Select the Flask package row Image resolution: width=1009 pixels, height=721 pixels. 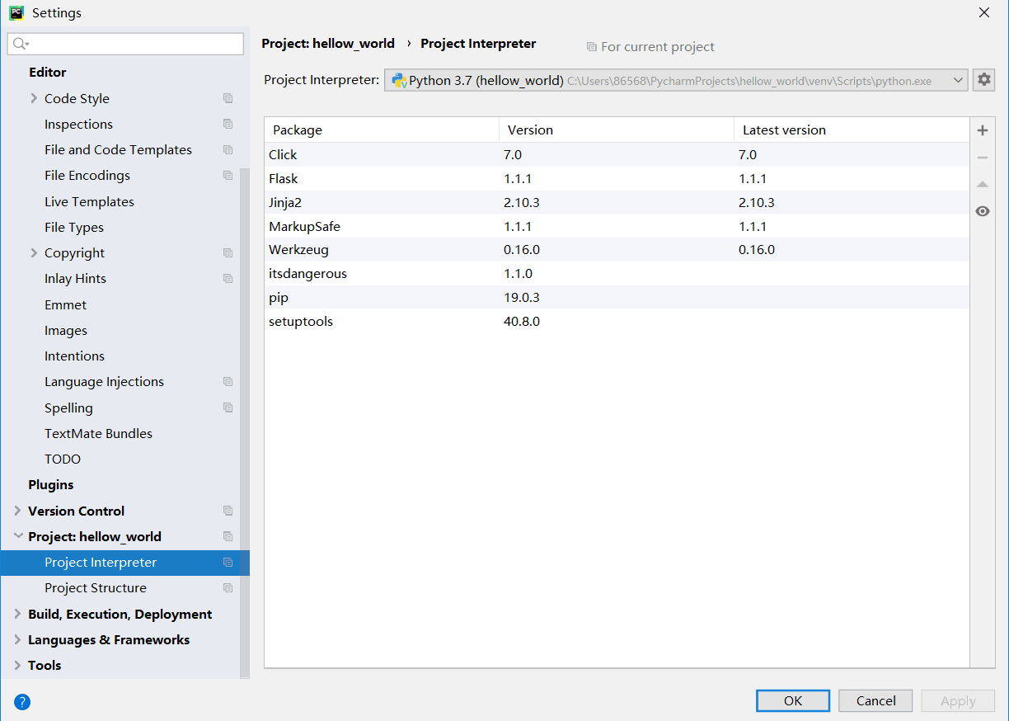617,178
